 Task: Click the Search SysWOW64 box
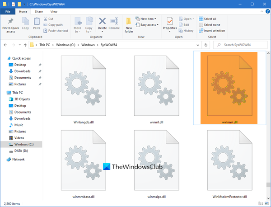tap(242, 45)
